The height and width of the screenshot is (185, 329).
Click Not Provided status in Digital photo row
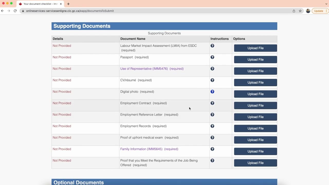tap(62, 92)
